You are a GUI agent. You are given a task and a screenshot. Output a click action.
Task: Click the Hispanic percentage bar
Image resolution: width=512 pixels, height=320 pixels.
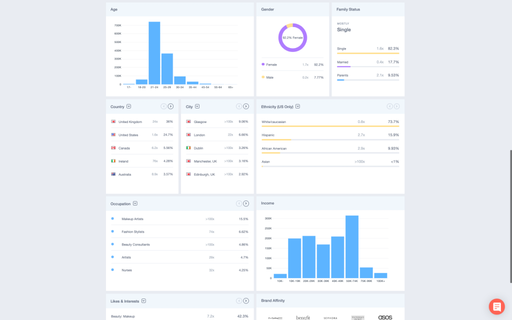pos(330,140)
